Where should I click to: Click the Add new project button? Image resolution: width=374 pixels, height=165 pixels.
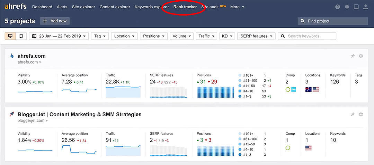point(55,21)
